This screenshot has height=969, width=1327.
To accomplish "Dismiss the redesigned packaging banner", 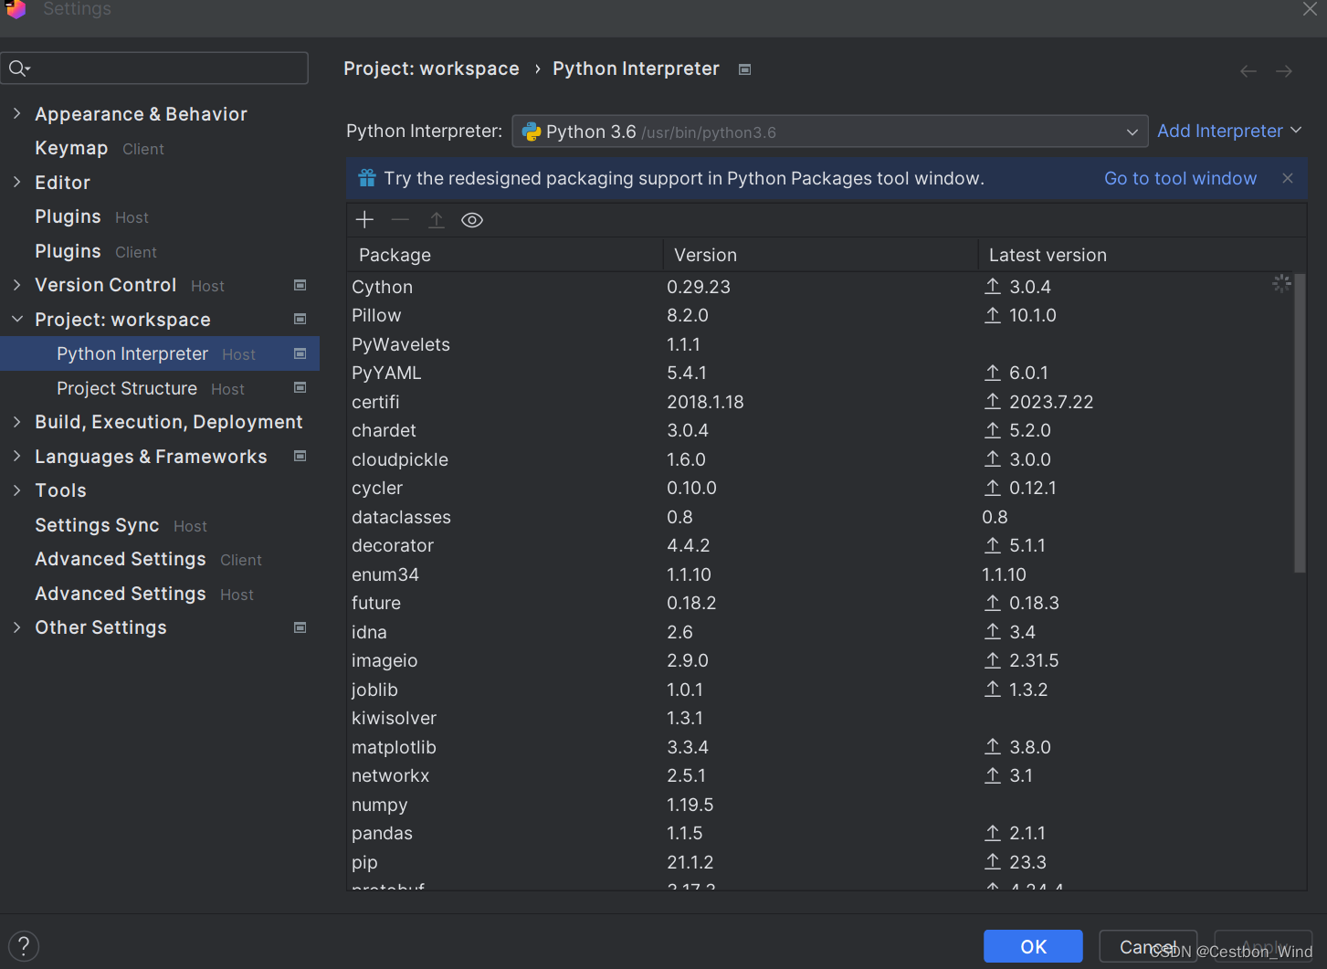I will 1288,178.
